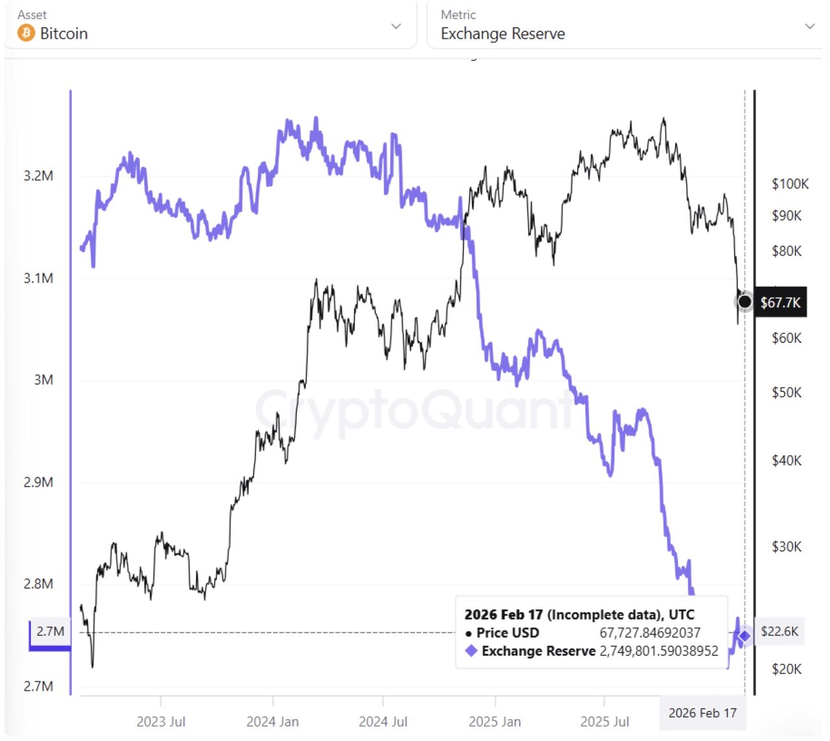
Task: Click the purple diamond marker on the chart
Action: pyautogui.click(x=744, y=636)
